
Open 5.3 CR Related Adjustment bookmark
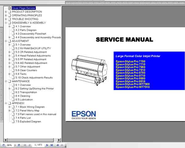(x=31, y=52)
